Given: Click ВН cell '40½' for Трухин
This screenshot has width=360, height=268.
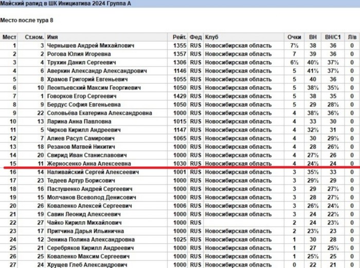Looking at the screenshot, I should 313,62.
